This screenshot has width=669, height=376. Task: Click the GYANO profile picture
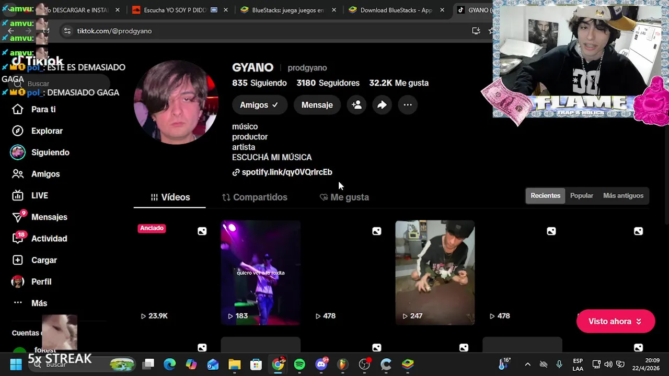(176, 102)
